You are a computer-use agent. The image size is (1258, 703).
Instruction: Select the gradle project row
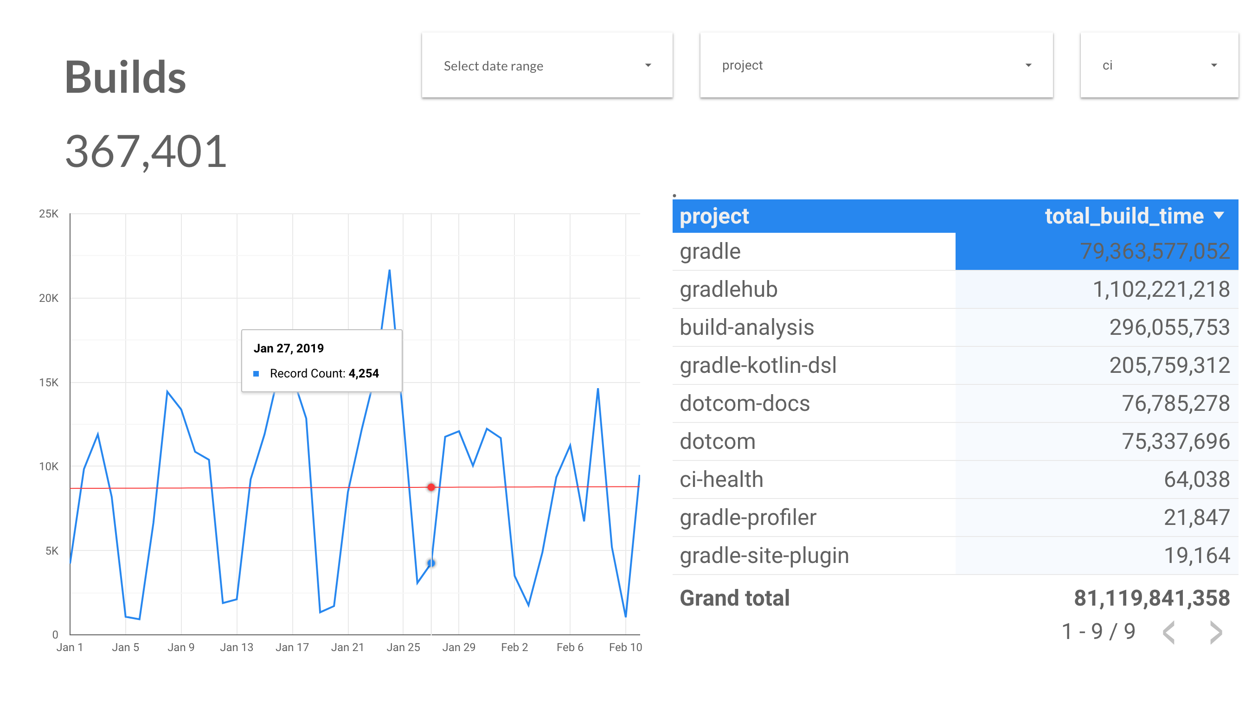pyautogui.click(x=955, y=251)
